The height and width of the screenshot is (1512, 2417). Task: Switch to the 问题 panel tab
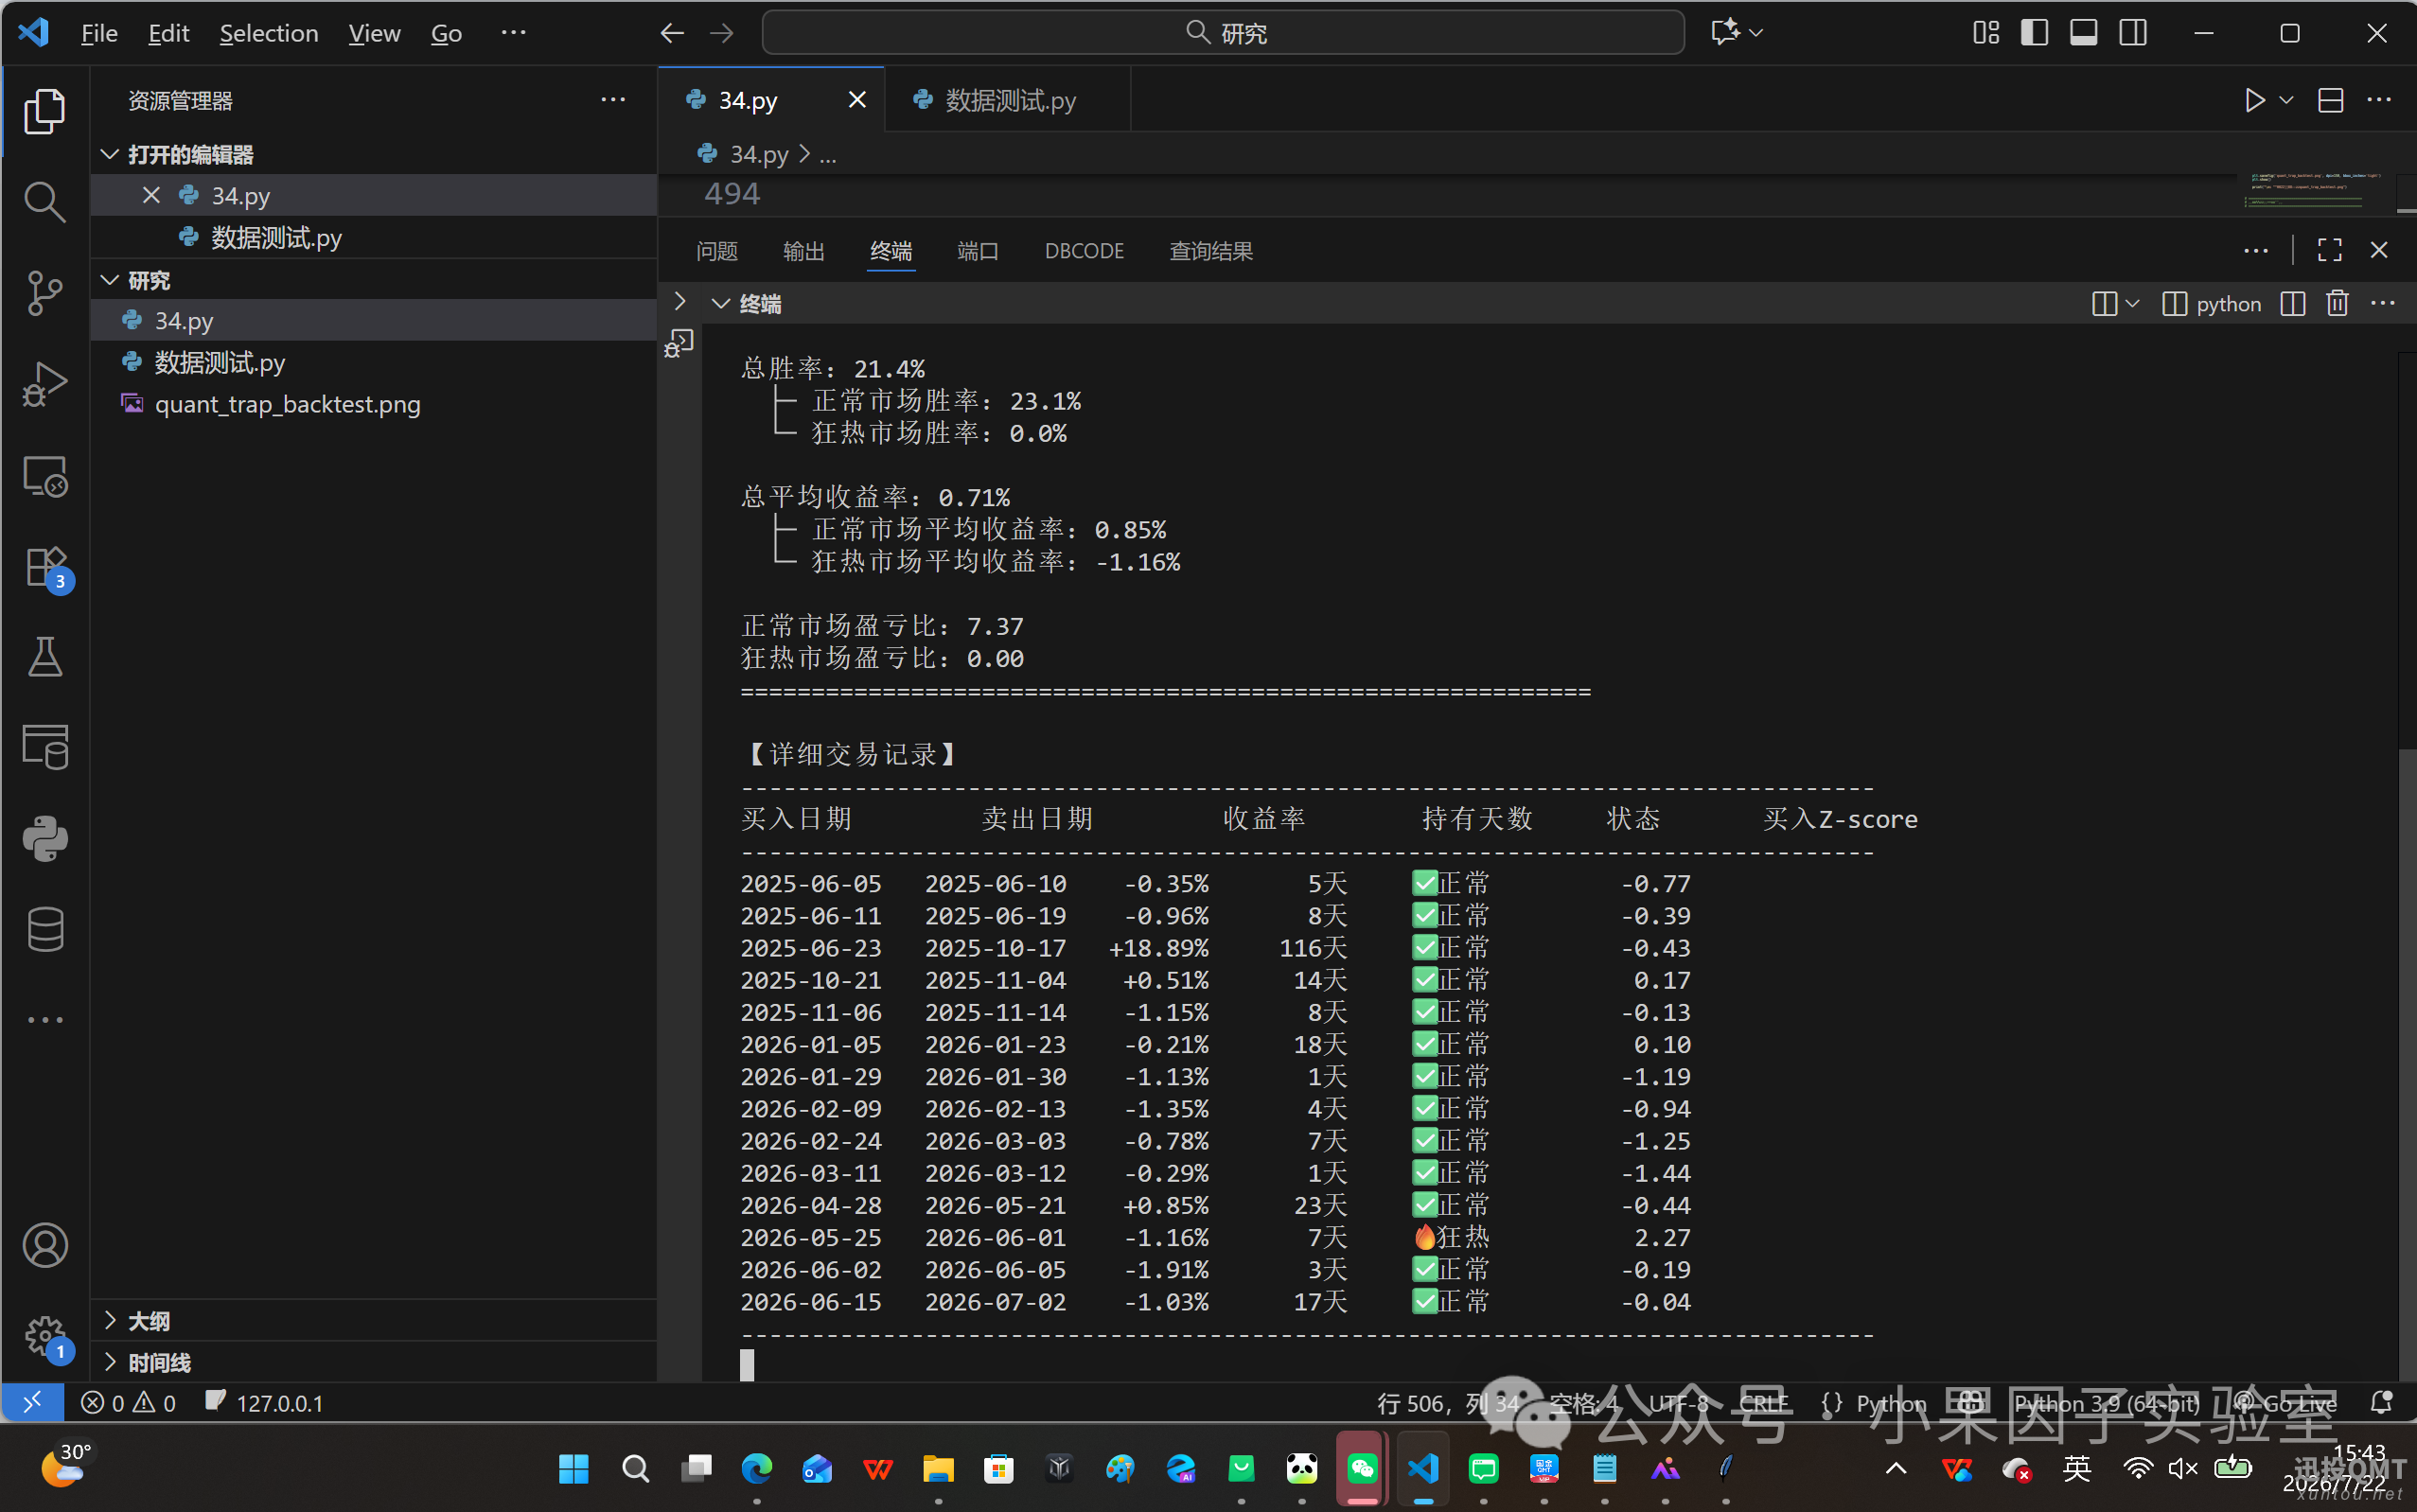coord(717,251)
